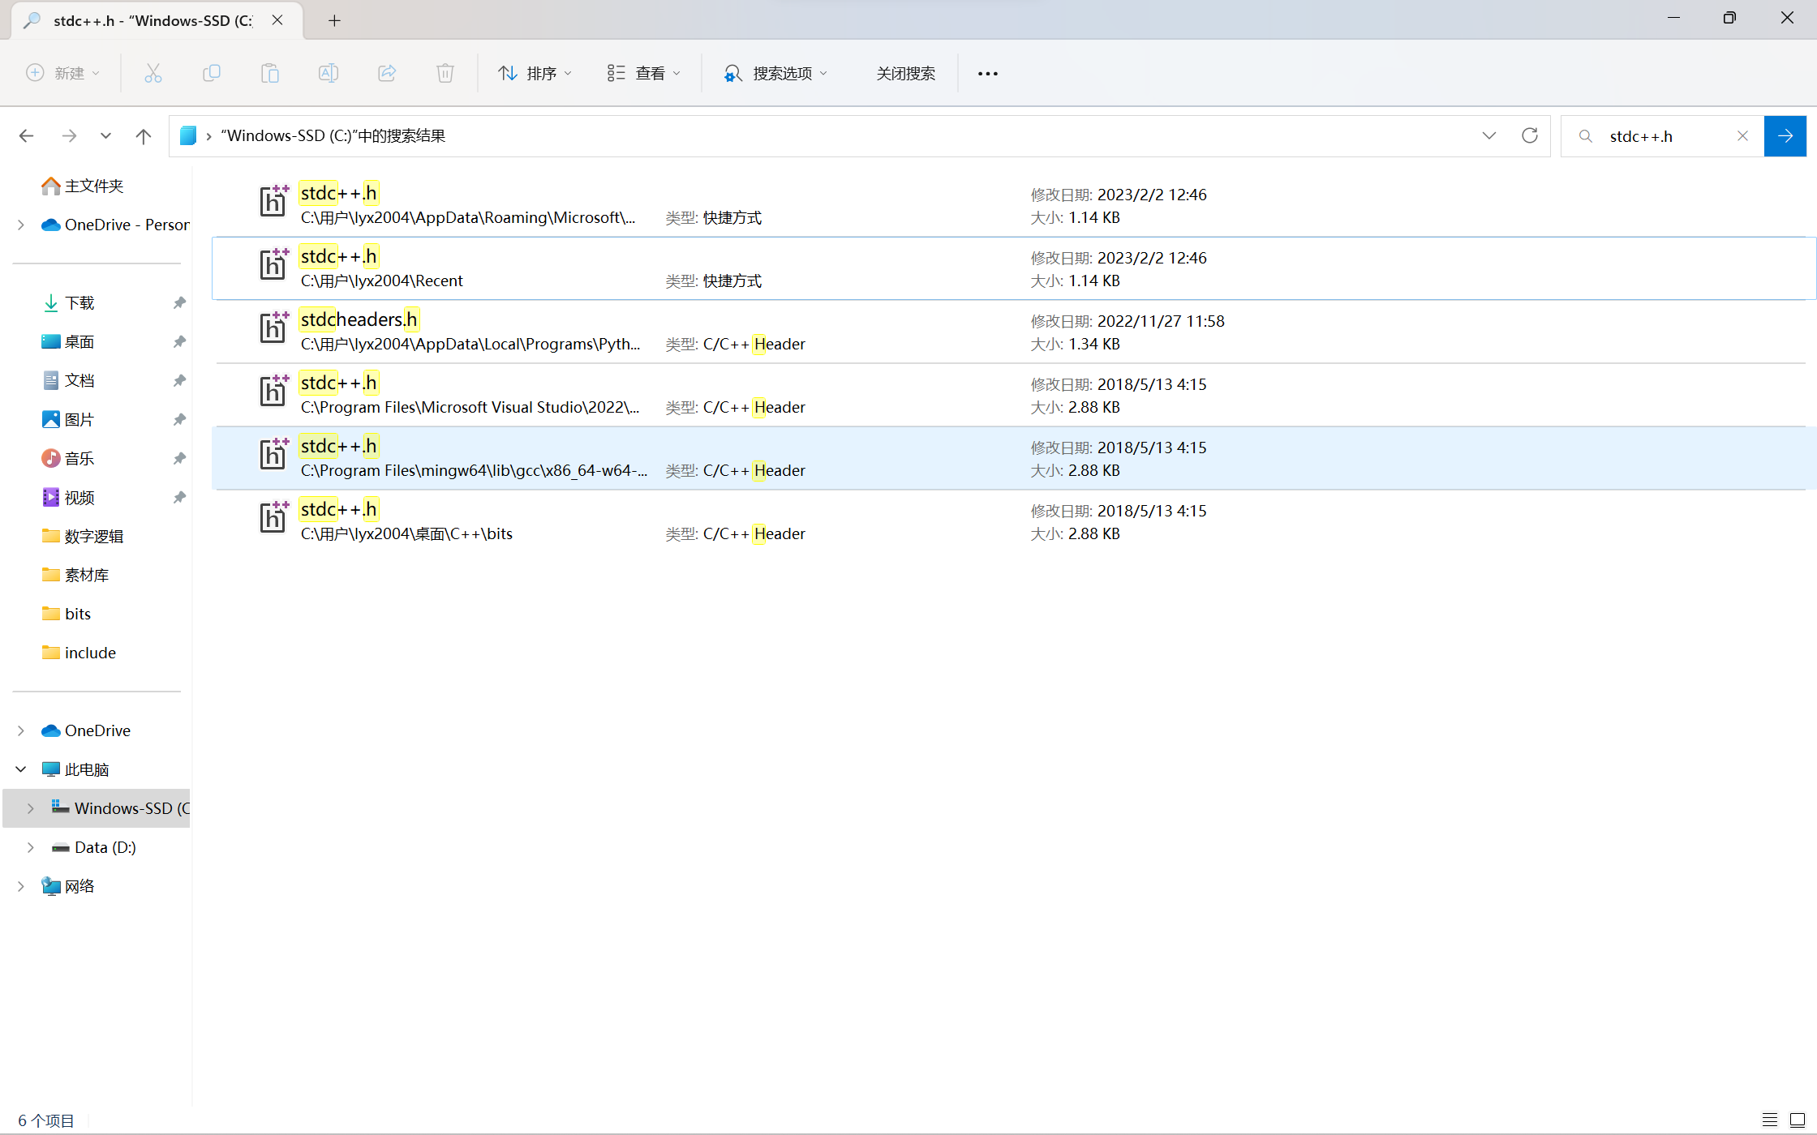Expand the 网络 tree node
Screen dimensions: 1817x1135
(21, 886)
